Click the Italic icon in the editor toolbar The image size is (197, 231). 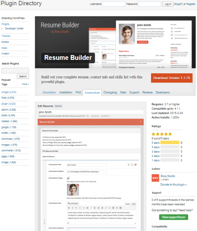pyautogui.click(x=73, y=208)
